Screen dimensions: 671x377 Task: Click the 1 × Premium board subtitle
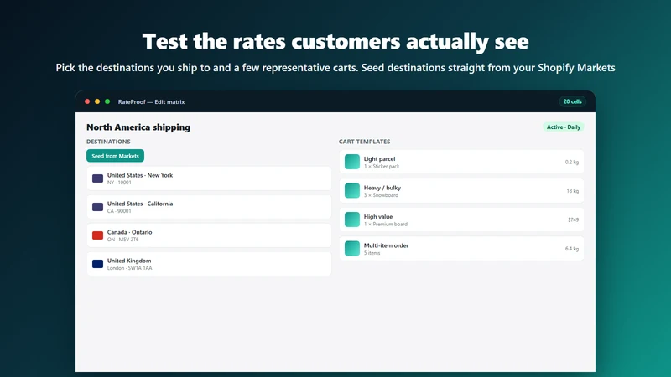click(x=386, y=224)
